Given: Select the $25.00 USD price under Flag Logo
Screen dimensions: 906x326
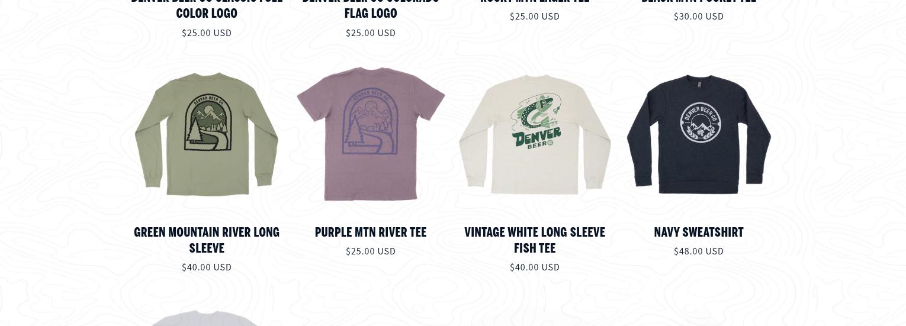Looking at the screenshot, I should click(371, 33).
